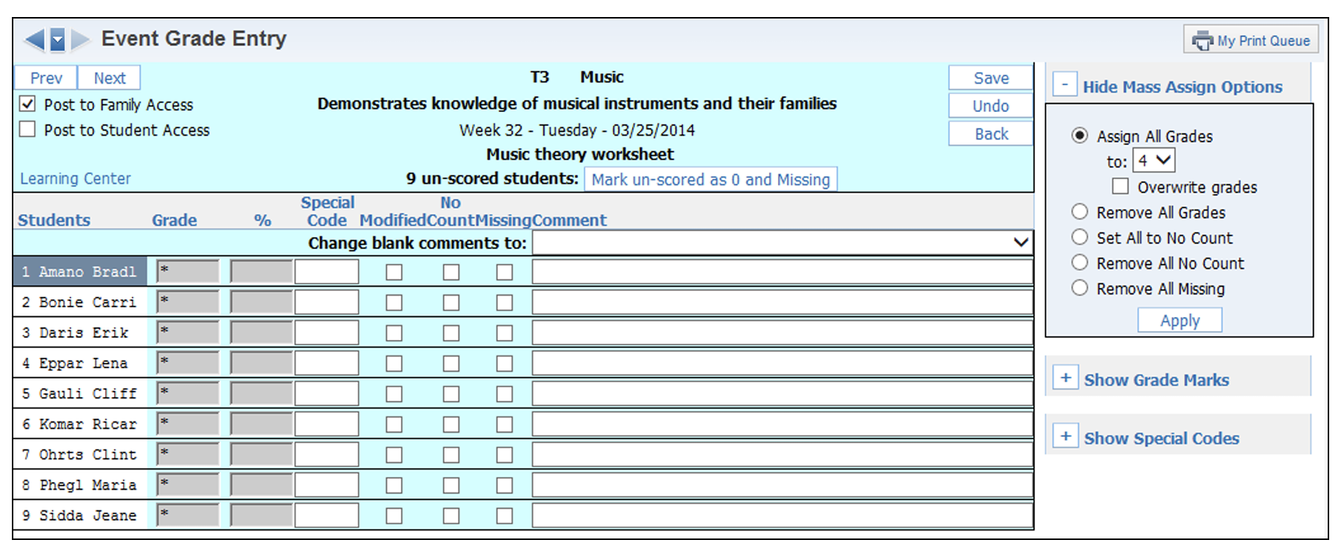Enable Post to Student Access checkbox

[x=27, y=130]
